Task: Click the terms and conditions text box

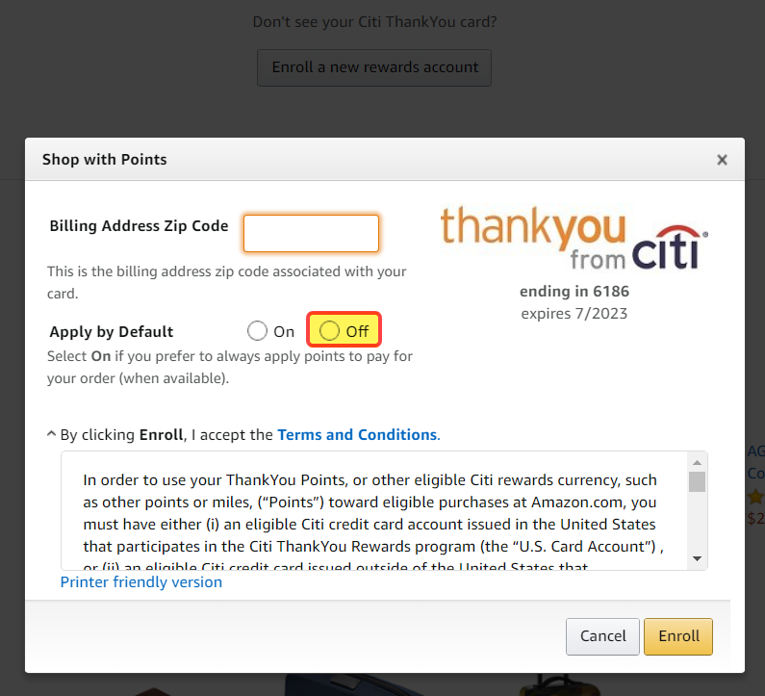Action: click(374, 510)
